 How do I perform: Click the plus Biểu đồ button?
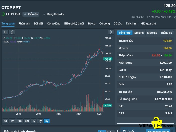[x=31, y=14]
